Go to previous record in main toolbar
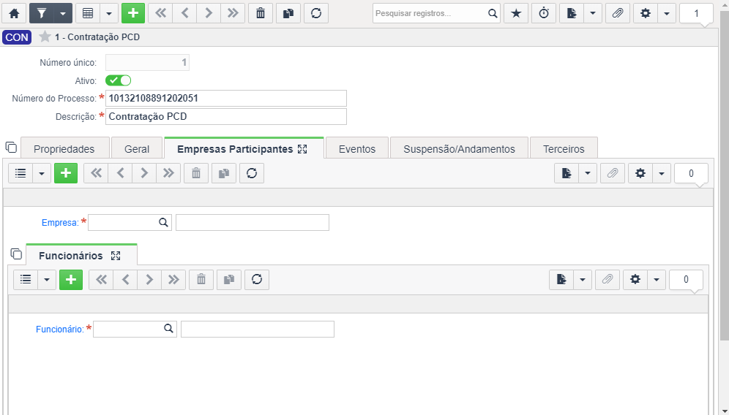The height and width of the screenshot is (415, 729). 184,13
